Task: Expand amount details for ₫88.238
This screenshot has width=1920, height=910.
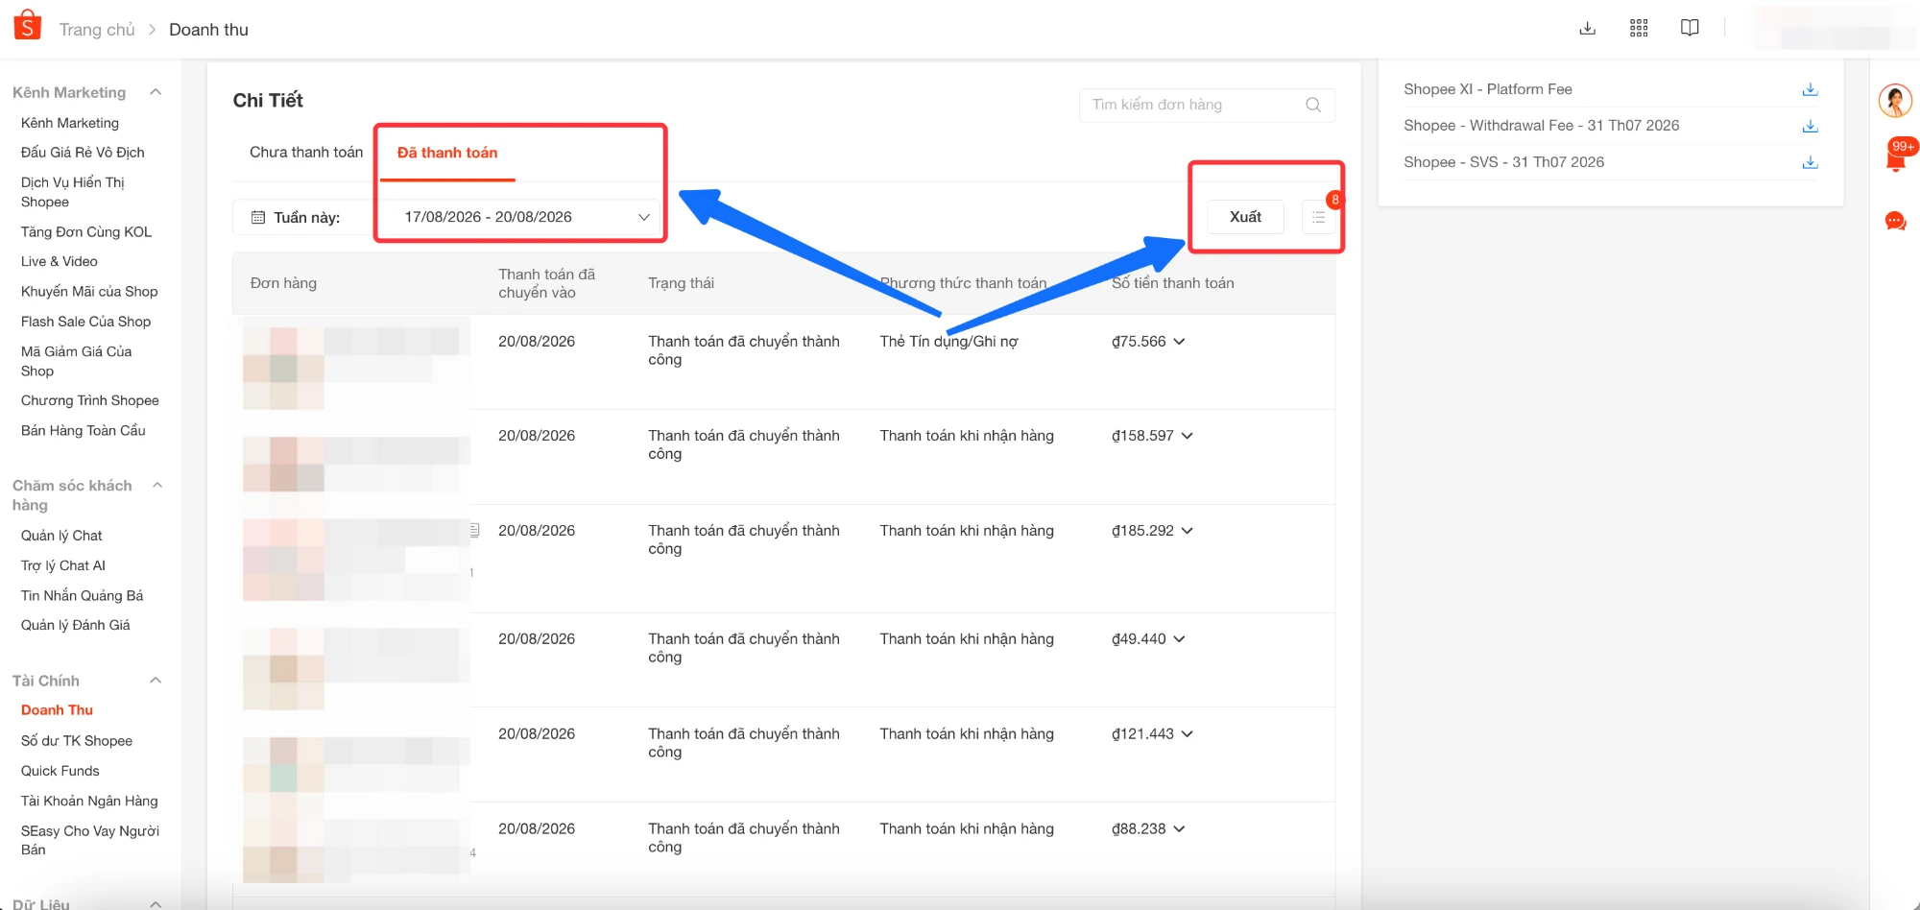Action: click(x=1179, y=829)
